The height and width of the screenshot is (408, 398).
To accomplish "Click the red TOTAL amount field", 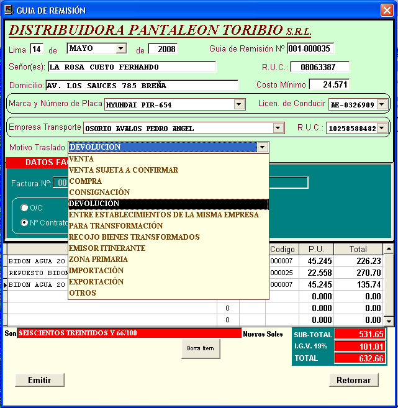I will tap(360, 358).
